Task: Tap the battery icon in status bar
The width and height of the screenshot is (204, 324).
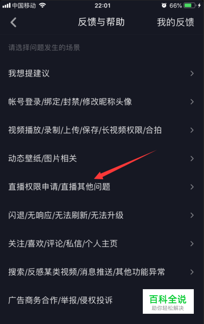Action: point(190,5)
